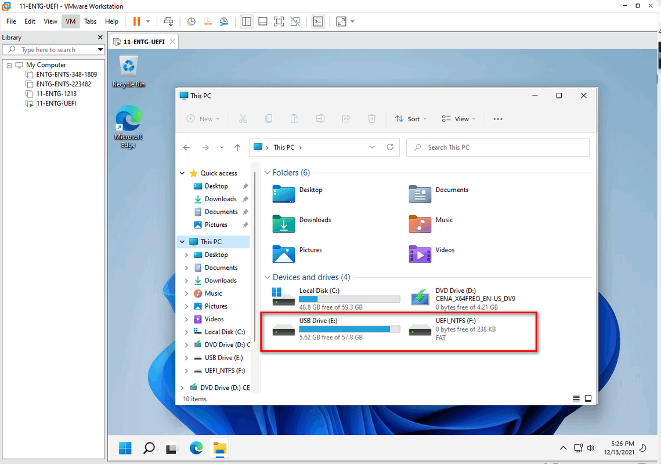Screen dimensions: 661x464
Task: Click the Search This PC field
Action: click(497, 147)
